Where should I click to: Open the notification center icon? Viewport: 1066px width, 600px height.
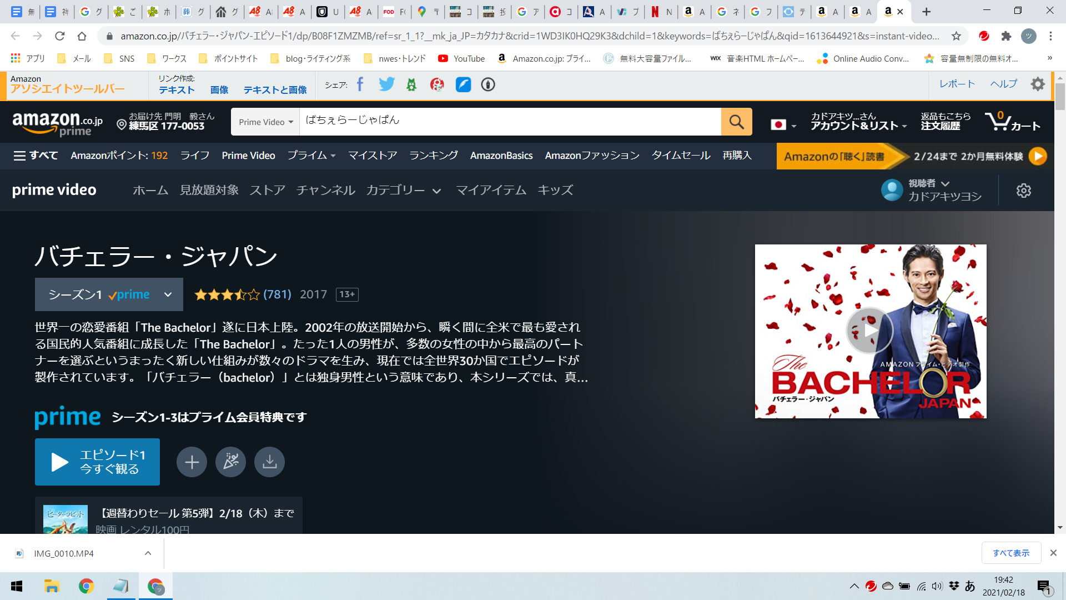(1044, 587)
